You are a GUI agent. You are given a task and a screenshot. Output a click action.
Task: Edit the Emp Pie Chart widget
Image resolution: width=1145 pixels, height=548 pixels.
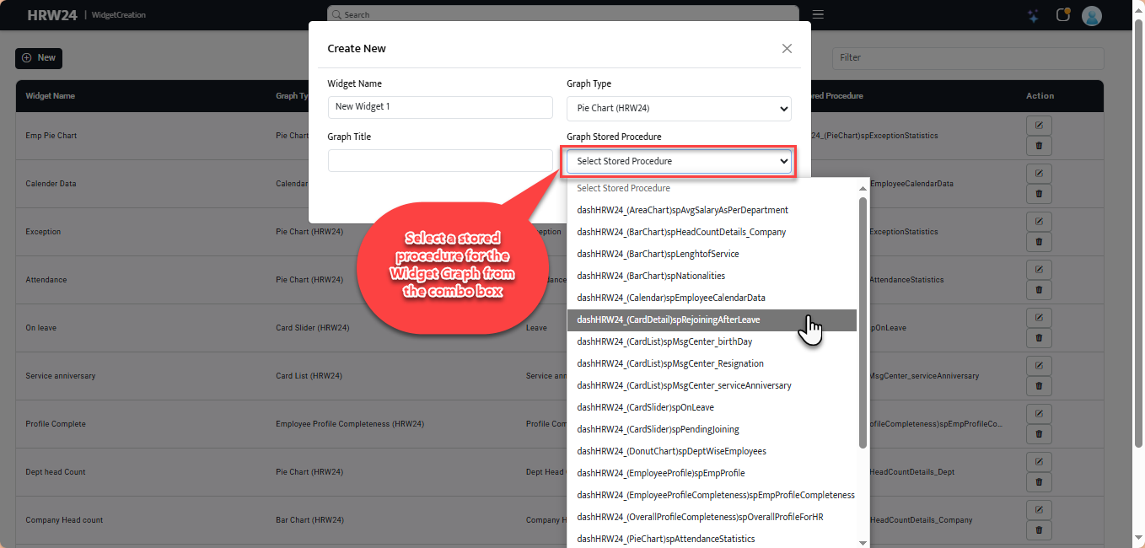point(1039,126)
